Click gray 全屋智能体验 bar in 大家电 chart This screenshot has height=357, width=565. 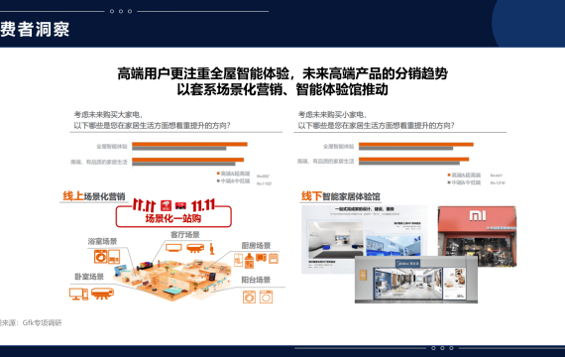pos(179,148)
